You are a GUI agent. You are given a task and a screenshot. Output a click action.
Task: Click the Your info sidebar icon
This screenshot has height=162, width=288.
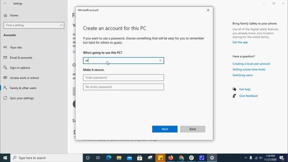tap(5, 47)
